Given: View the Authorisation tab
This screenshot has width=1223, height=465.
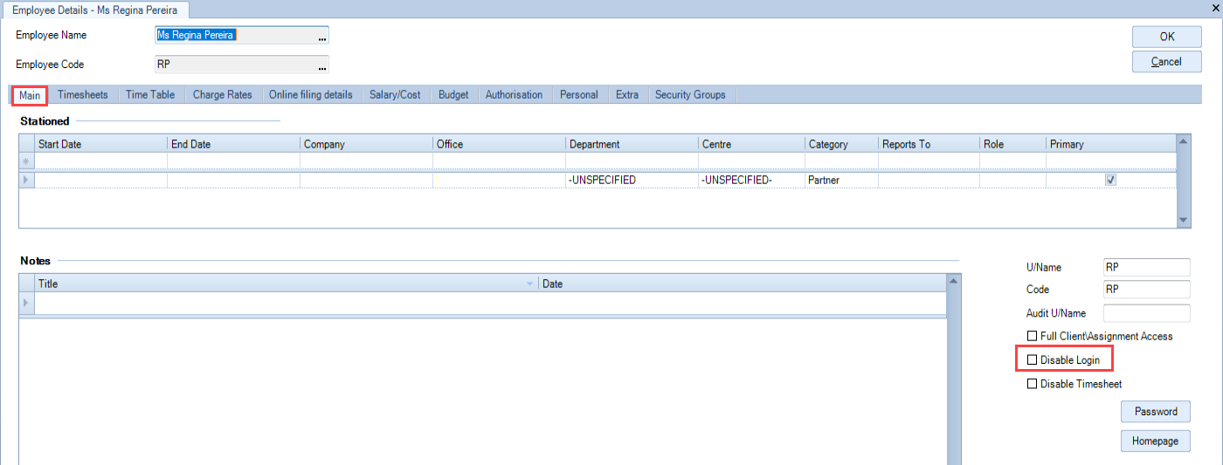Looking at the screenshot, I should pyautogui.click(x=514, y=95).
